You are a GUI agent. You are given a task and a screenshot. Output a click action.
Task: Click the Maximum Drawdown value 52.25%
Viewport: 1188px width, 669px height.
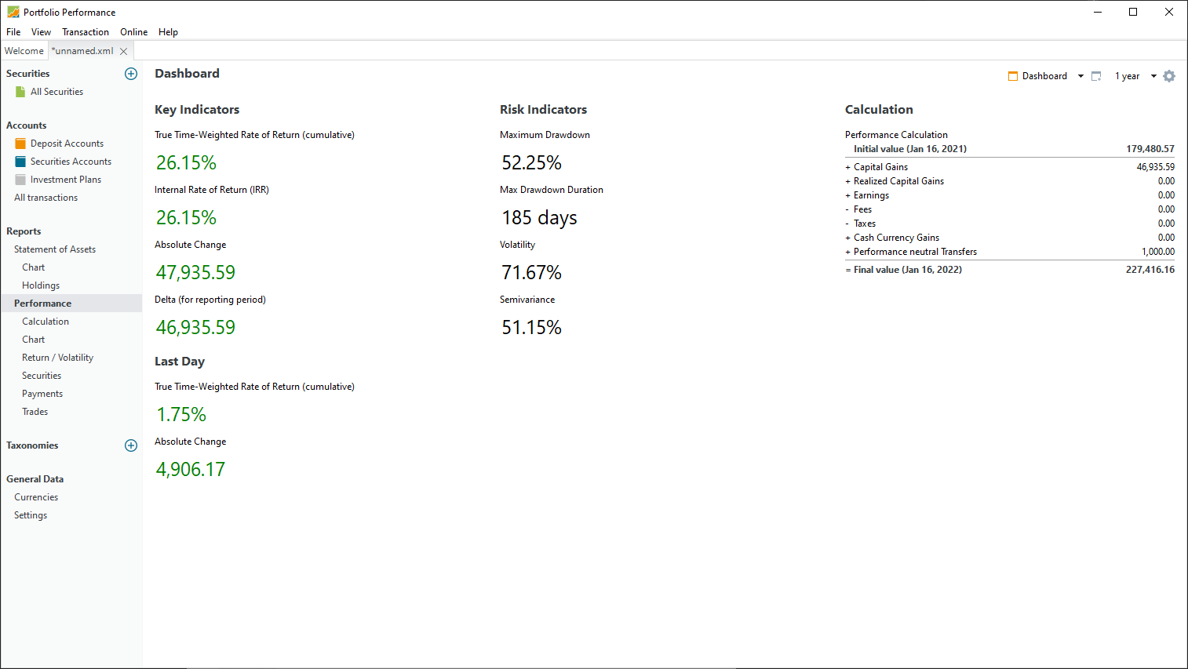click(532, 162)
